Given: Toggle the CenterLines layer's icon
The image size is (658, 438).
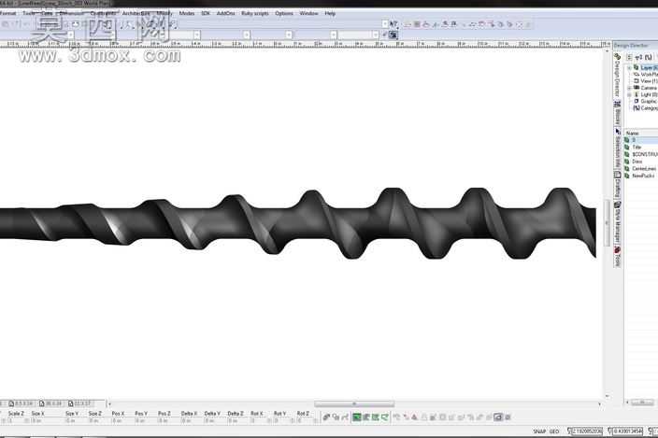Looking at the screenshot, I should (x=627, y=168).
